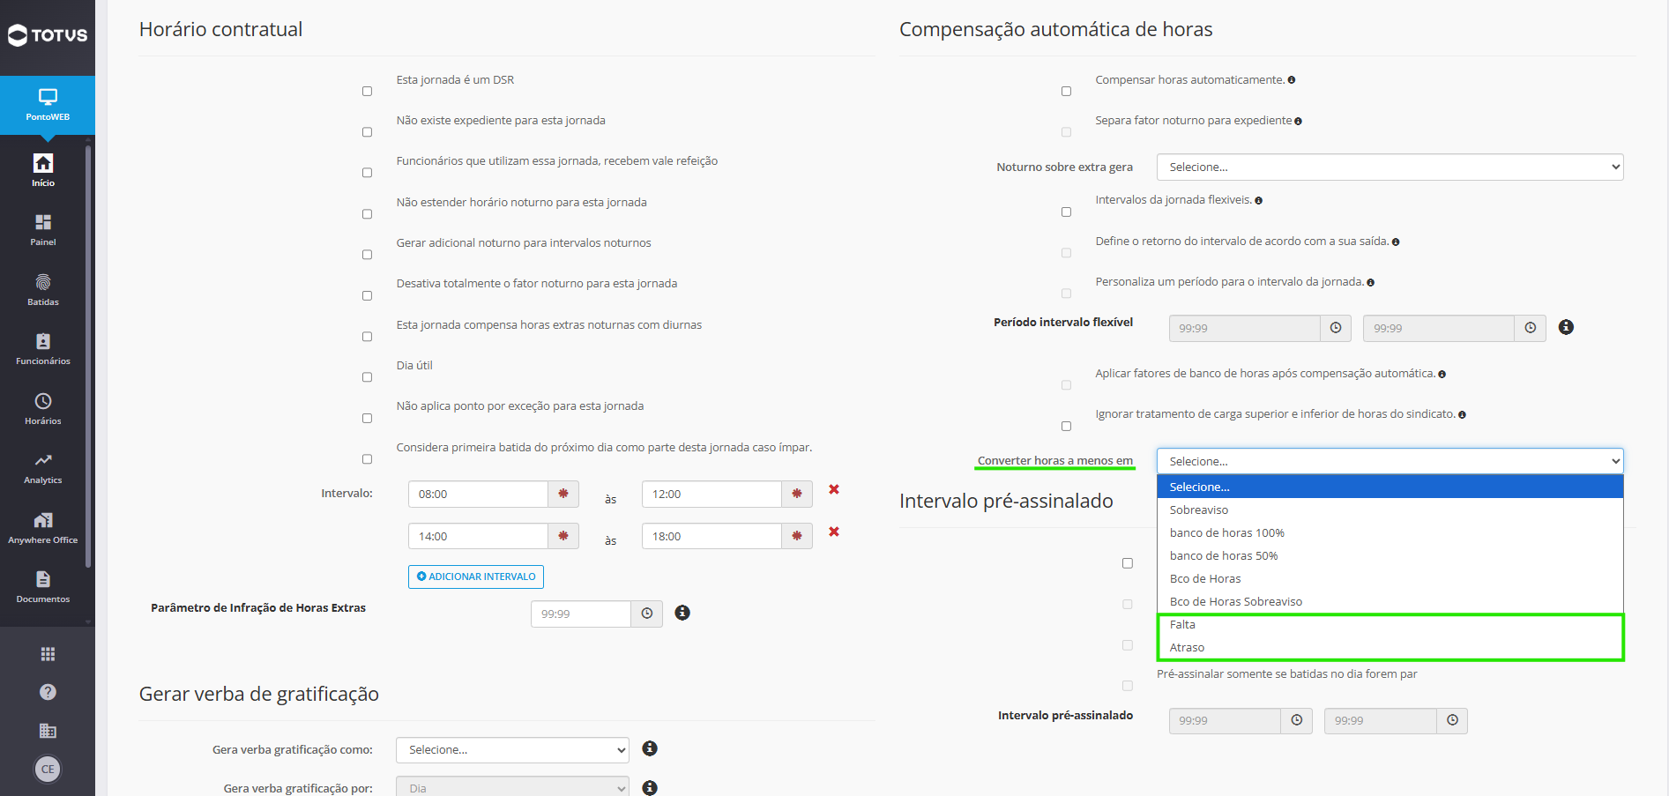
Task: Select 'Atraso' option
Action: click(x=1390, y=647)
